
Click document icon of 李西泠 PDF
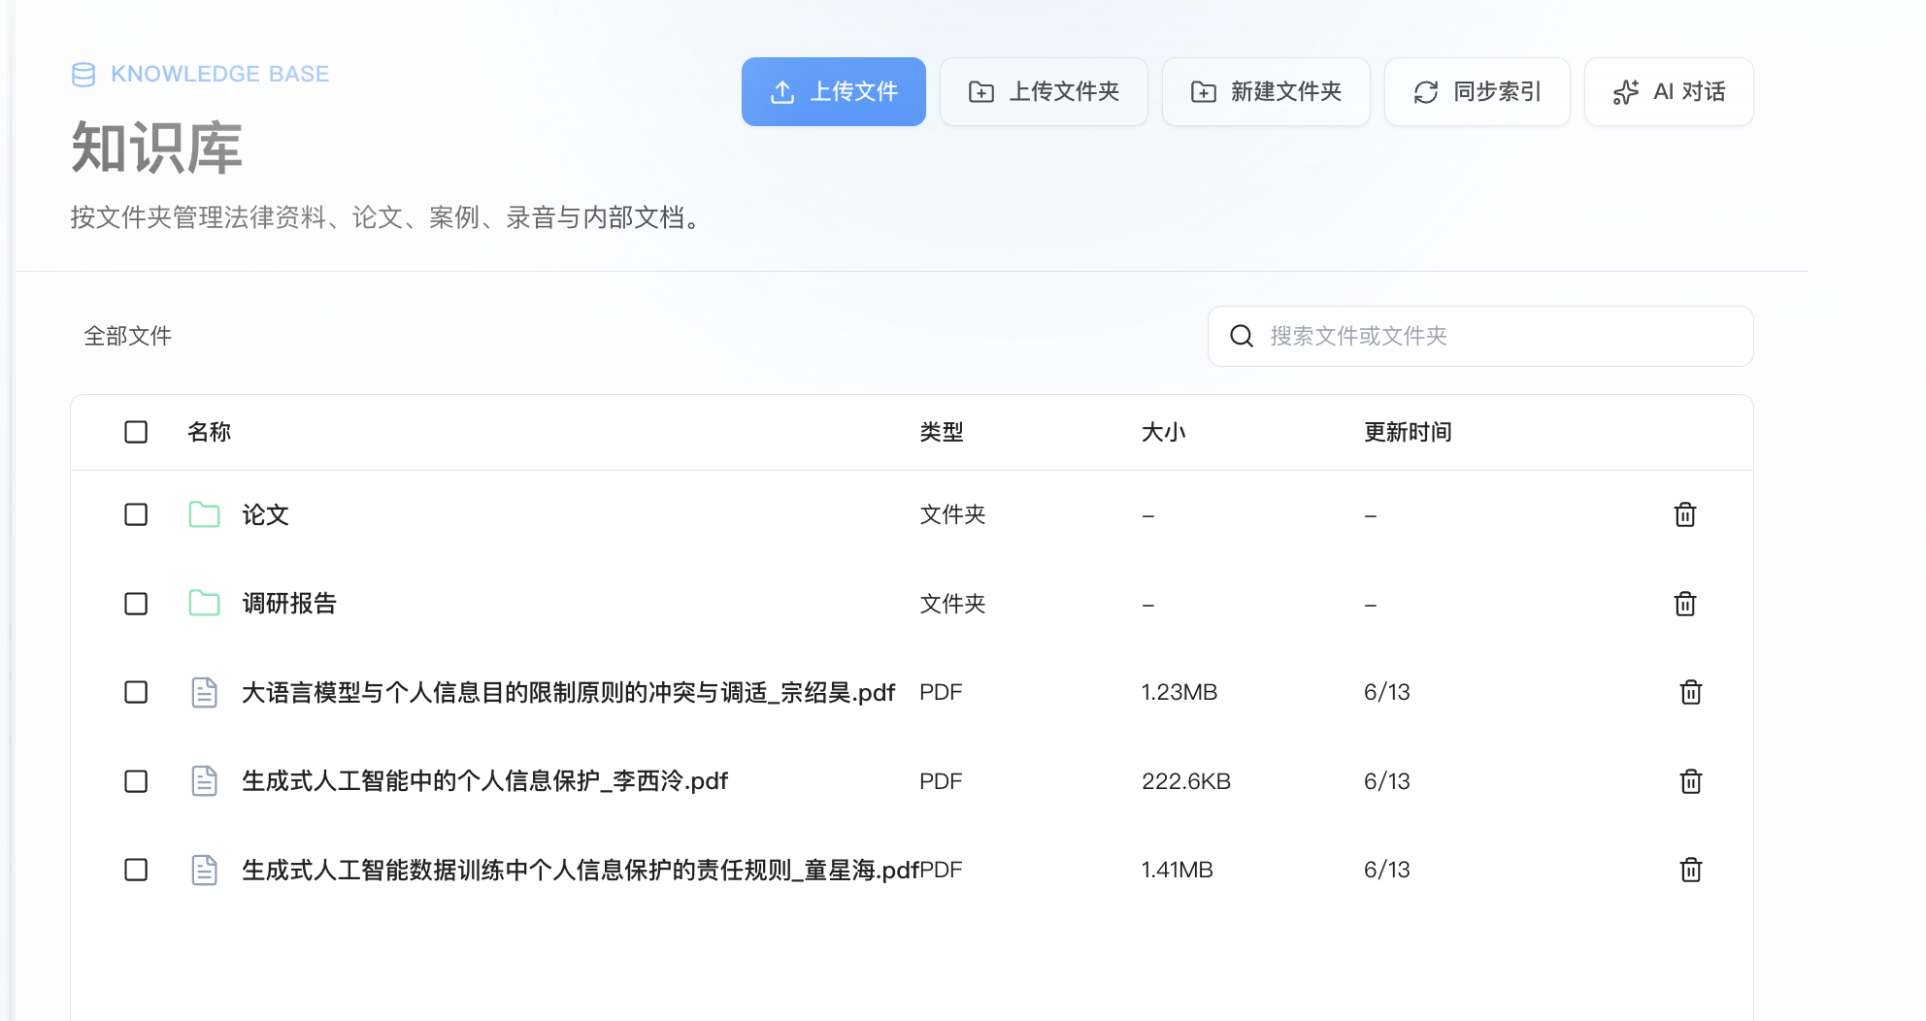click(x=204, y=781)
